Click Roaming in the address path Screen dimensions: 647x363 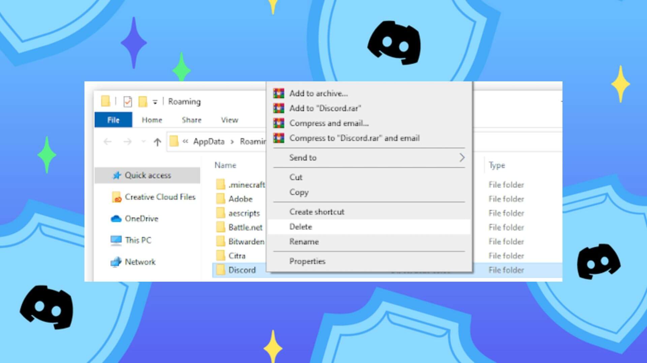click(253, 142)
